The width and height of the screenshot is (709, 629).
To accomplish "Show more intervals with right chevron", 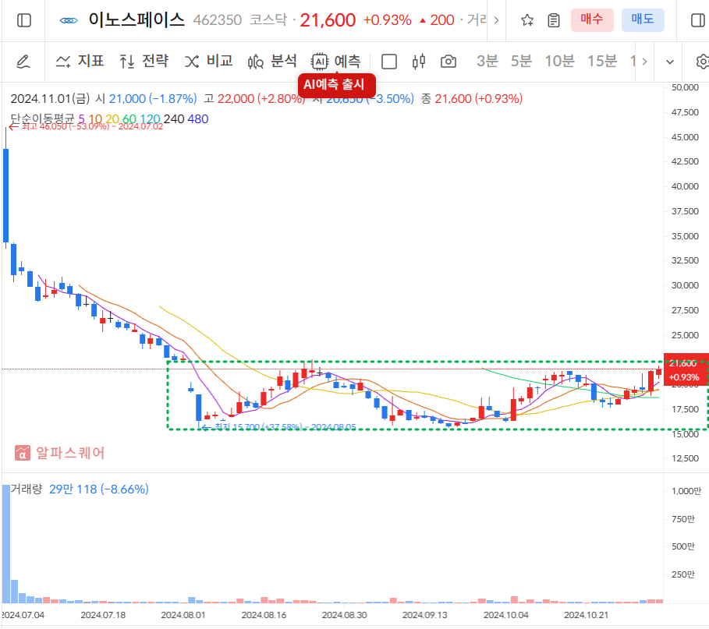I will [x=644, y=62].
